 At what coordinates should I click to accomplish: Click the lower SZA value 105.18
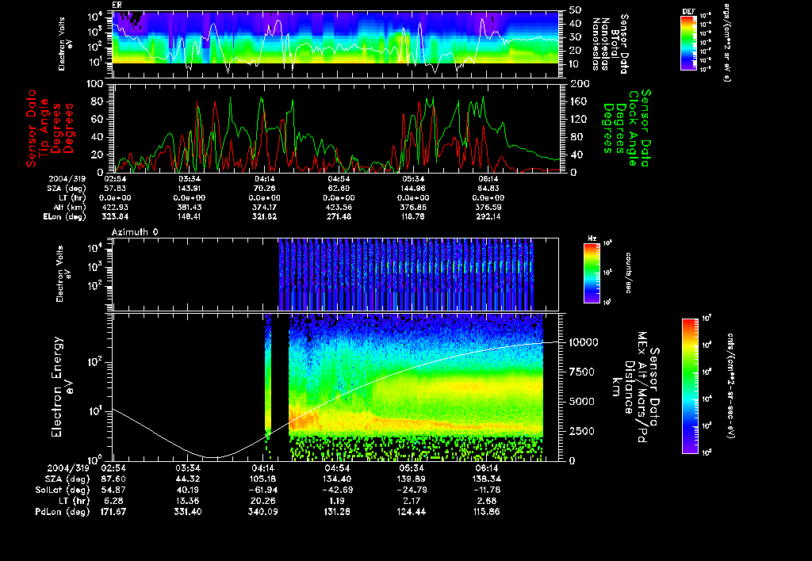point(262,479)
